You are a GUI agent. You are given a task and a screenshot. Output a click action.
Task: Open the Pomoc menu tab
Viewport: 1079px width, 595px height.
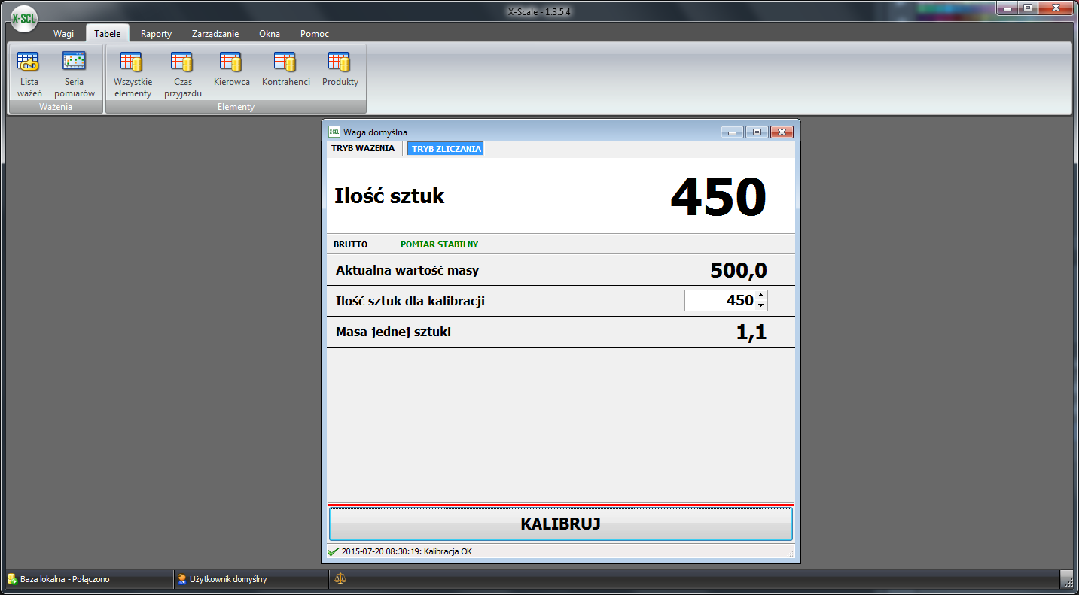point(314,34)
